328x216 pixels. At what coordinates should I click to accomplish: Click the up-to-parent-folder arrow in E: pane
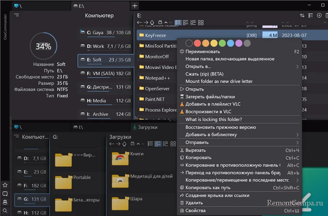[152, 23]
